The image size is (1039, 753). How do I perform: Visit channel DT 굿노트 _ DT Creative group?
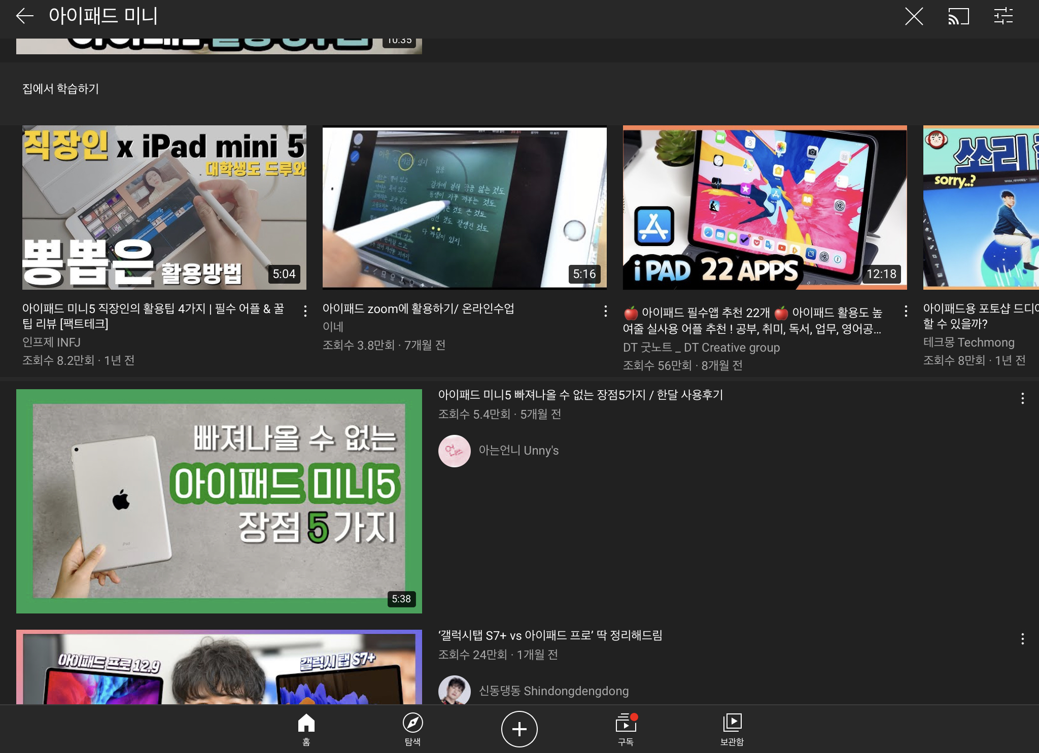[702, 348]
